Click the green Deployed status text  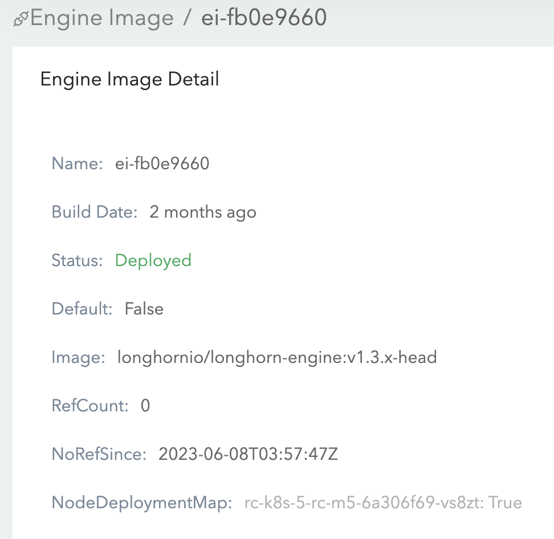pyautogui.click(x=153, y=260)
